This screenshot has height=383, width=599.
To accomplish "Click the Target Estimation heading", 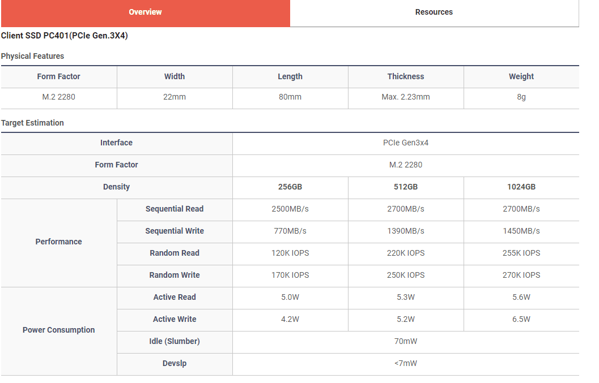I will (x=32, y=123).
